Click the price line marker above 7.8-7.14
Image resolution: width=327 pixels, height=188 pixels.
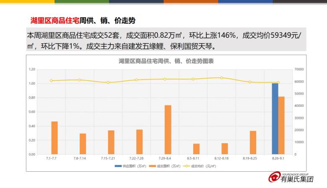point(80,80)
